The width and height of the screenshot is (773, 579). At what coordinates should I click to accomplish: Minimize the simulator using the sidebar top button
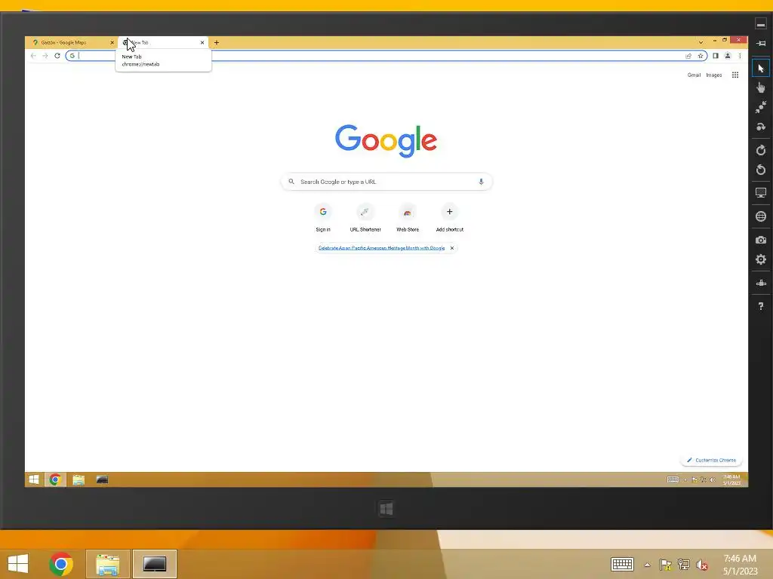tap(761, 24)
